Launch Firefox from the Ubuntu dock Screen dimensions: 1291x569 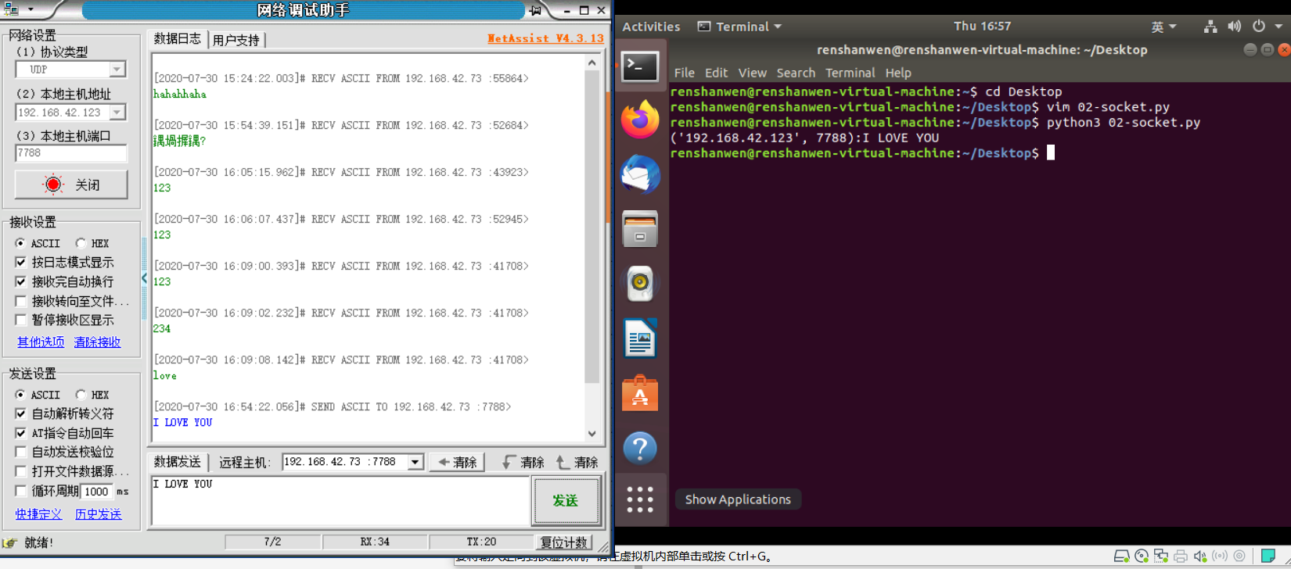point(640,120)
